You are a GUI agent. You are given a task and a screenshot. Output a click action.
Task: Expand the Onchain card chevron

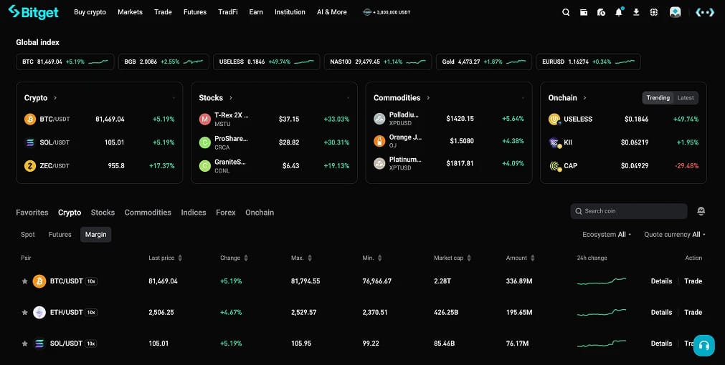click(x=585, y=98)
